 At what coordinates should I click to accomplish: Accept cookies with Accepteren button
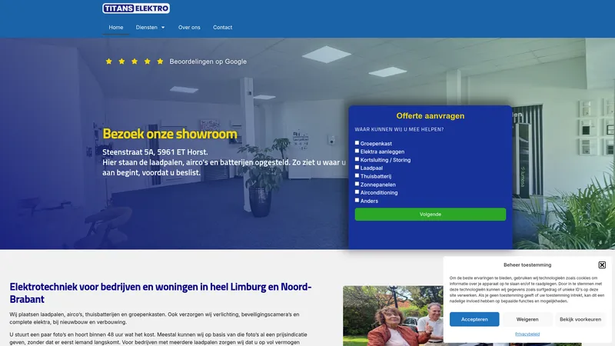tap(474, 319)
